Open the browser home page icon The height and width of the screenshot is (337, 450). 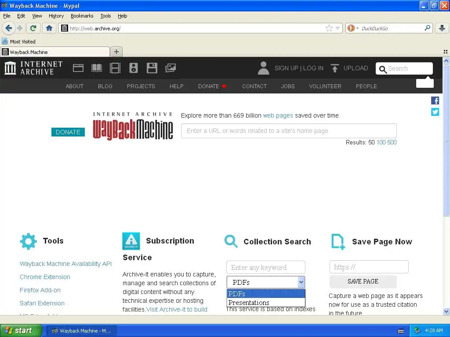[x=49, y=28]
